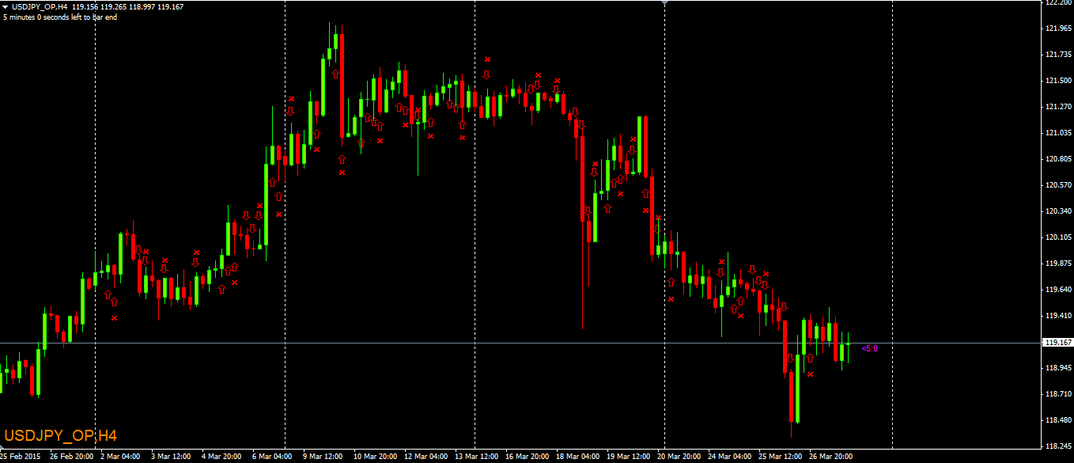Click the red up arrow under the 2 Mar candles
This screenshot has height=463, width=1074.
(x=114, y=302)
